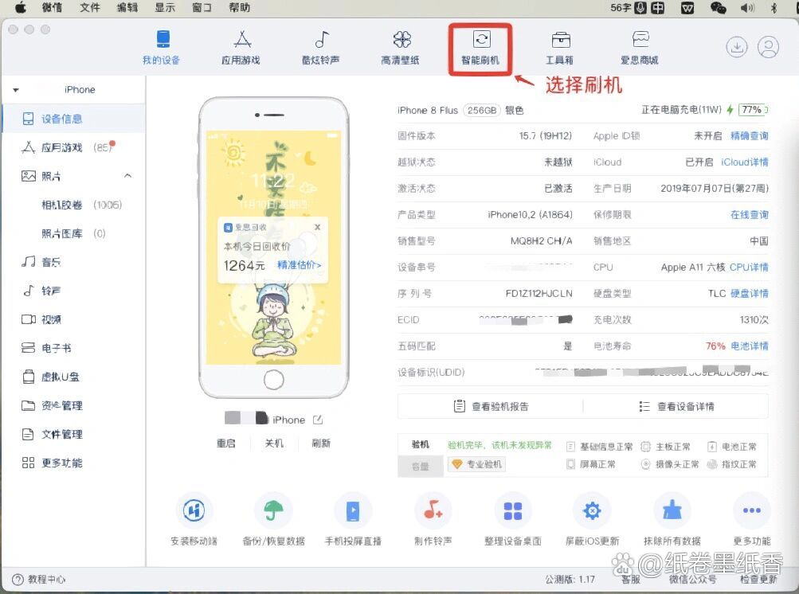Click 微信公众号 in the status bar
Viewport: 799px width, 594px height.
point(692,579)
